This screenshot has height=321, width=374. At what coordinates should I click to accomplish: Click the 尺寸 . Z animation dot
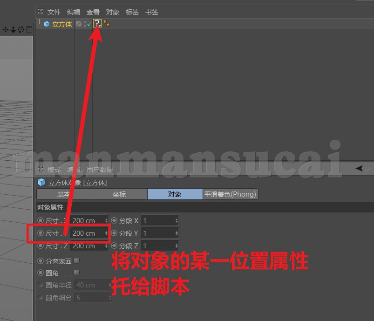click(41, 246)
